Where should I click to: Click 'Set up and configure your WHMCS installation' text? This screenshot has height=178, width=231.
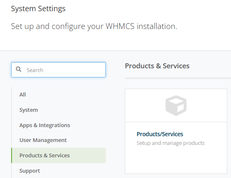(x=94, y=26)
